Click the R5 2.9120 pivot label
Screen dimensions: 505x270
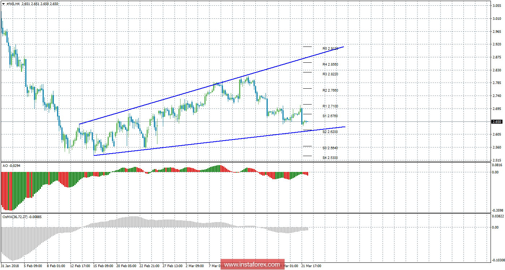331,48
